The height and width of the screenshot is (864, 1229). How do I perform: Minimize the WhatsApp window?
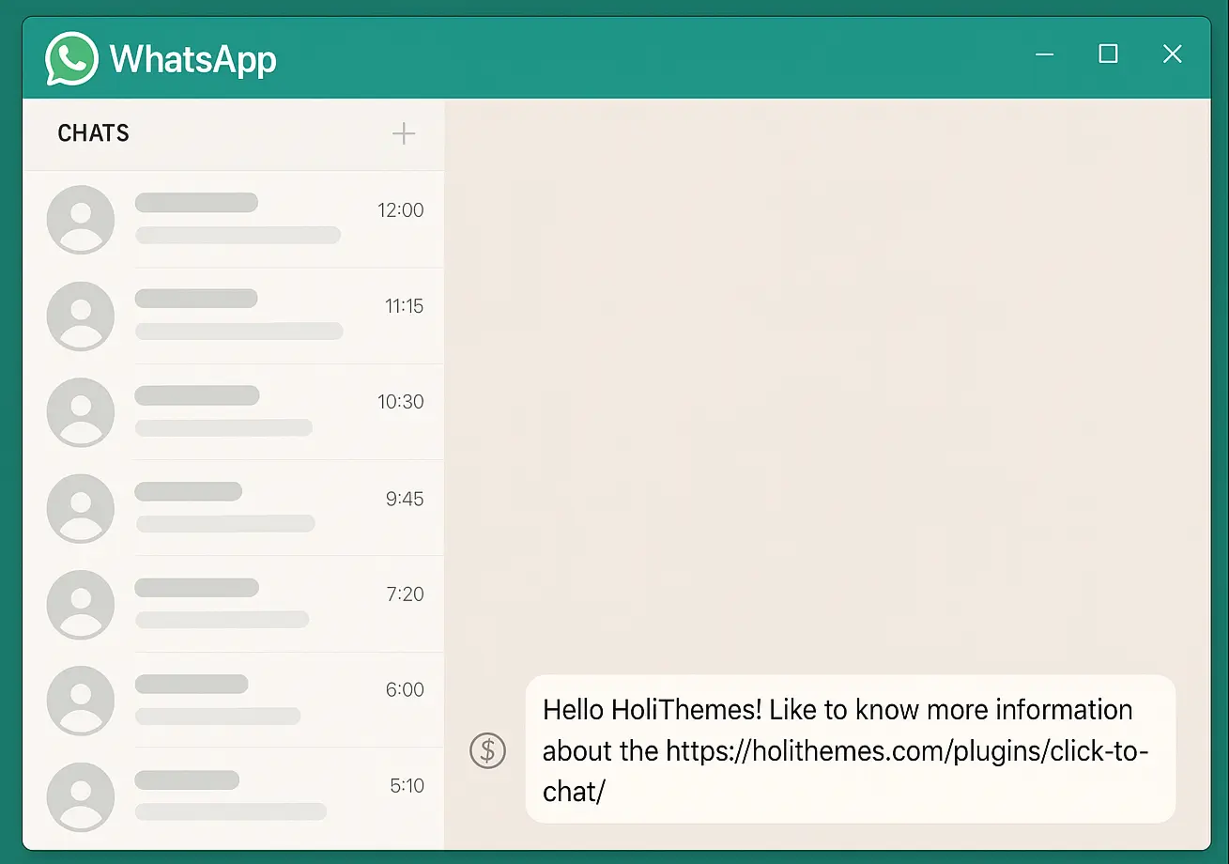[x=1044, y=54]
